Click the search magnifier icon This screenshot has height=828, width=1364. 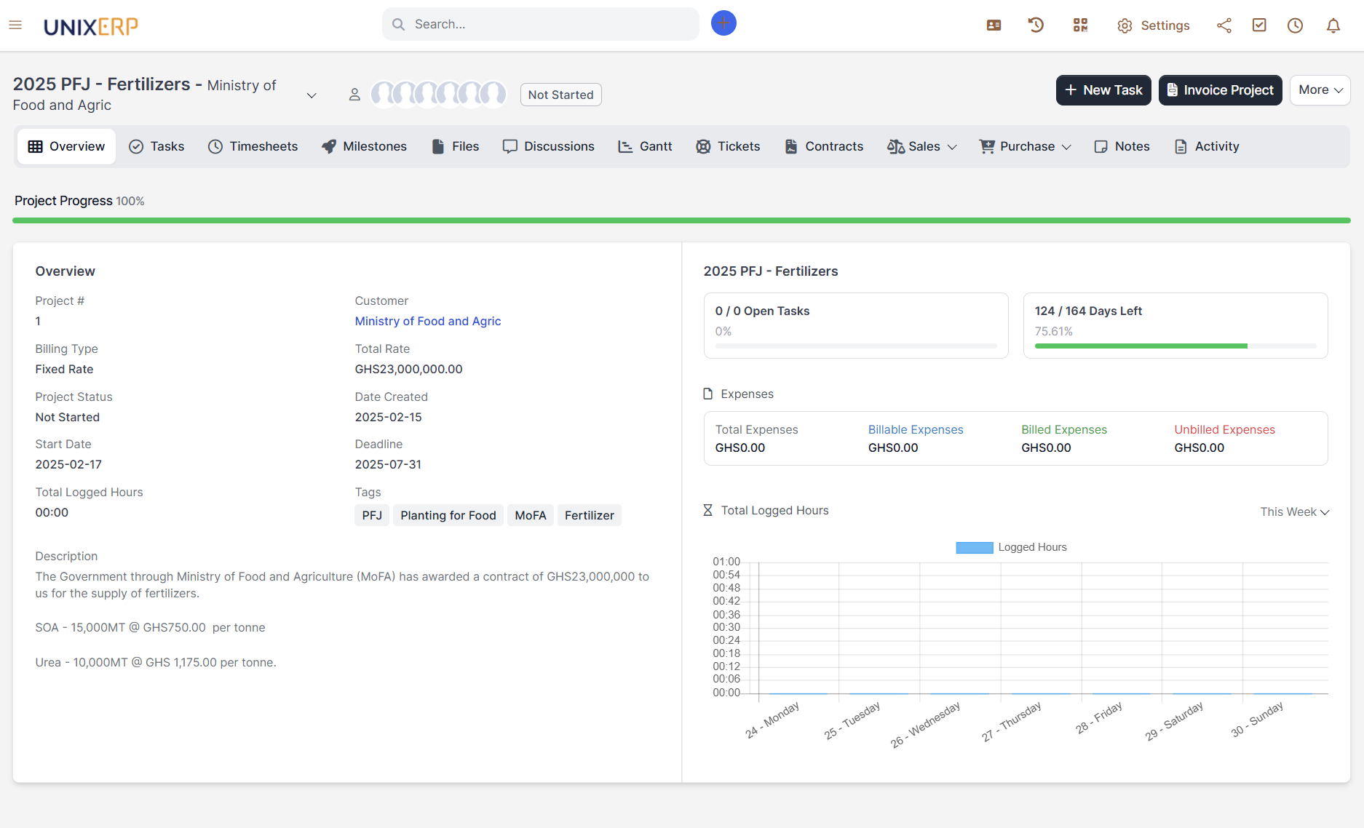pyautogui.click(x=398, y=24)
